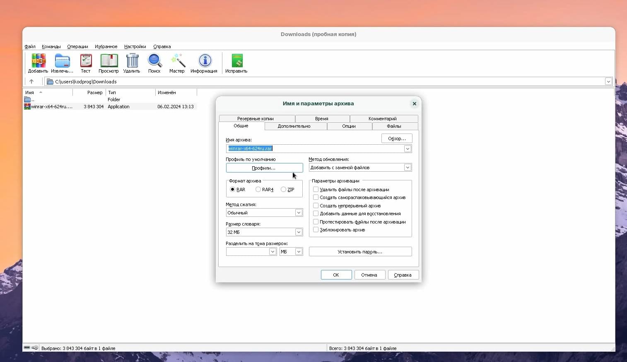Open the Файл menu
Viewport: 627px width, 362px height.
30,46
